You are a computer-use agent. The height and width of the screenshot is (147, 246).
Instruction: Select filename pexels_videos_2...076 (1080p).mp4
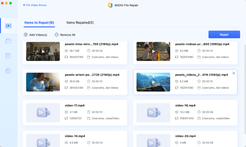click(x=202, y=75)
